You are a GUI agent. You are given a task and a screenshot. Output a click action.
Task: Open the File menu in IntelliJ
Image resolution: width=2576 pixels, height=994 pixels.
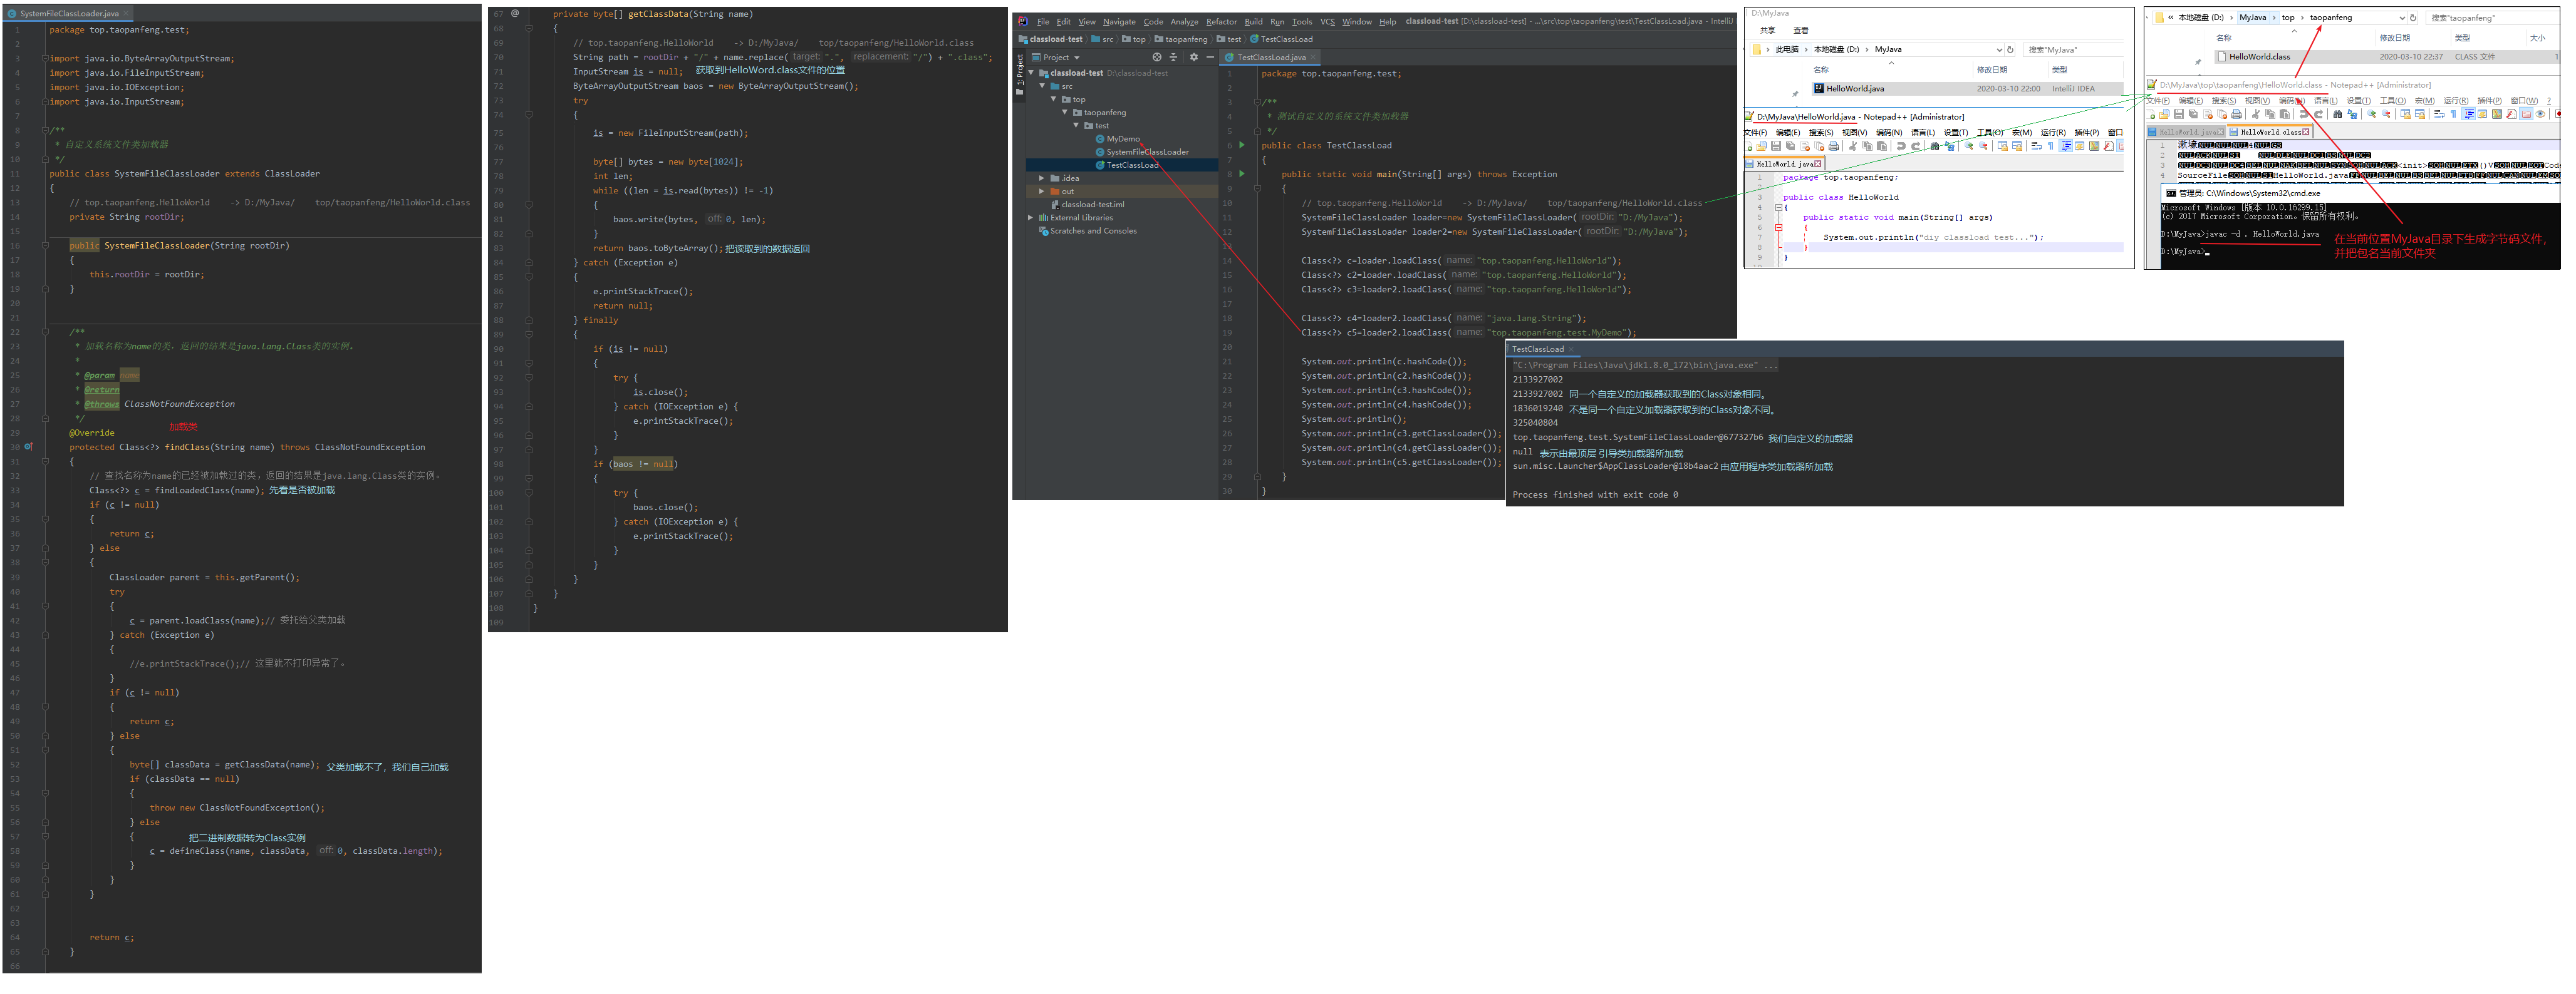click(1042, 21)
